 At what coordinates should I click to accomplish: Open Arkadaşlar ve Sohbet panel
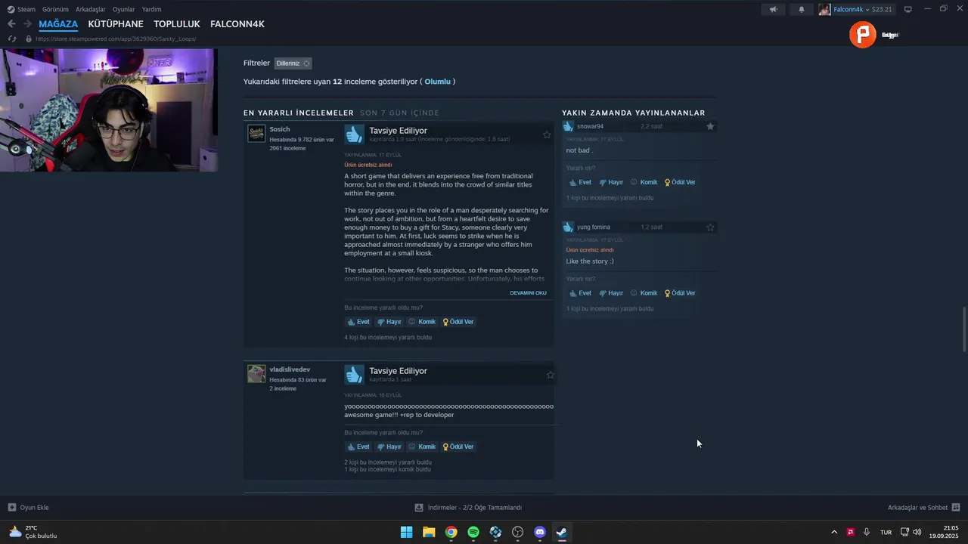pyautogui.click(x=923, y=508)
